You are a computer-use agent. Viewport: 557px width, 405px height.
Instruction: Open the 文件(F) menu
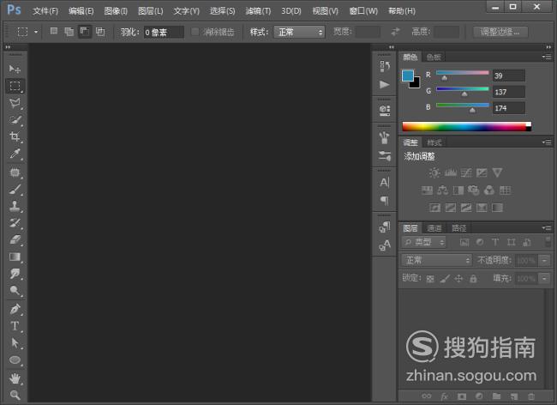pyautogui.click(x=45, y=11)
